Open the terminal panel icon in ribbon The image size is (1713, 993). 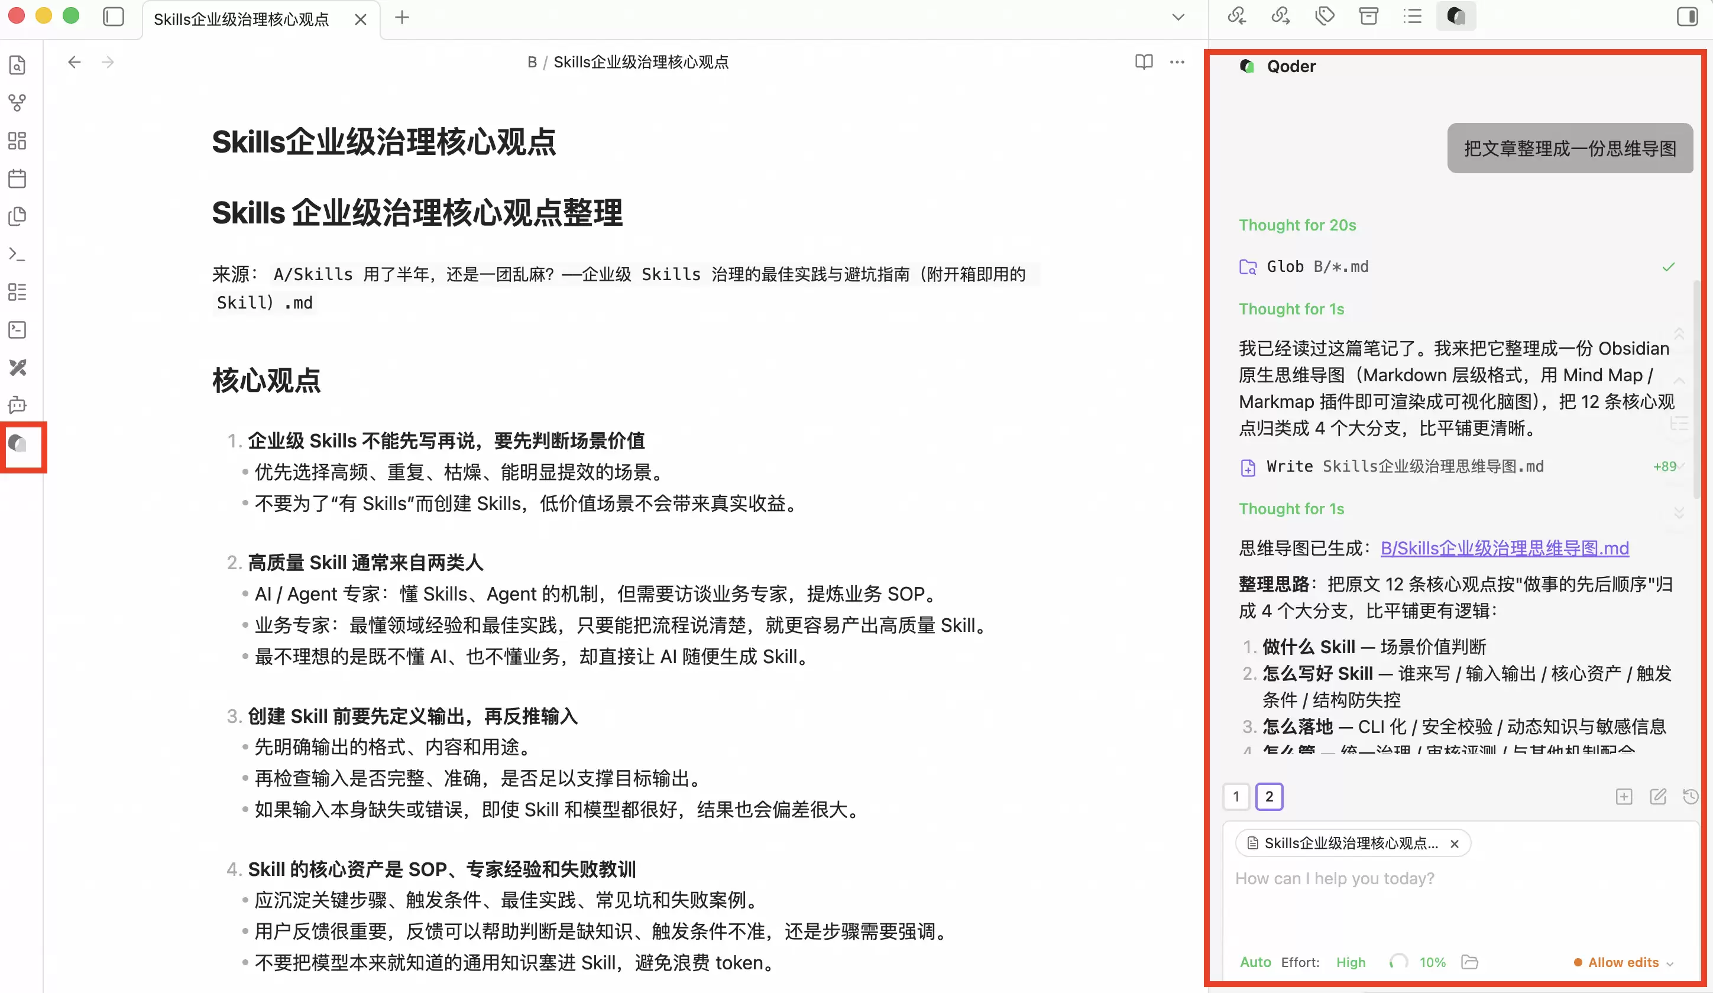pyautogui.click(x=18, y=330)
